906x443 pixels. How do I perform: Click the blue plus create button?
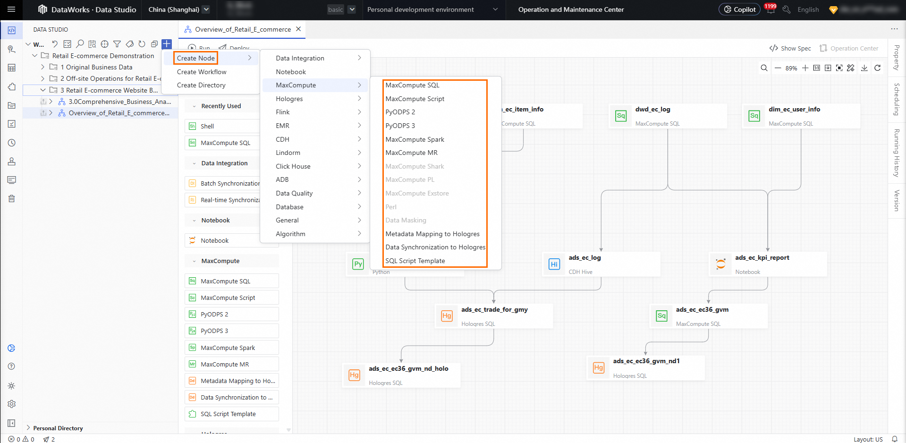pyautogui.click(x=167, y=44)
